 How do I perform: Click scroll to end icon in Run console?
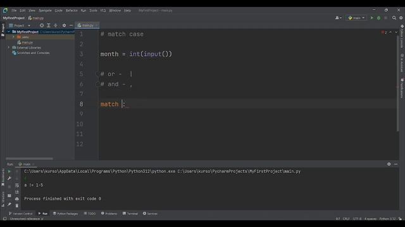(17, 192)
